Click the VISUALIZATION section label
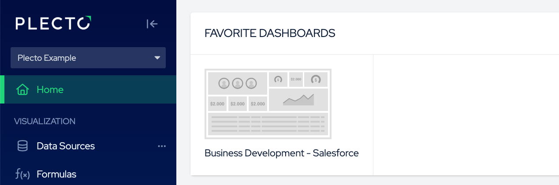559x185 pixels. click(x=45, y=121)
